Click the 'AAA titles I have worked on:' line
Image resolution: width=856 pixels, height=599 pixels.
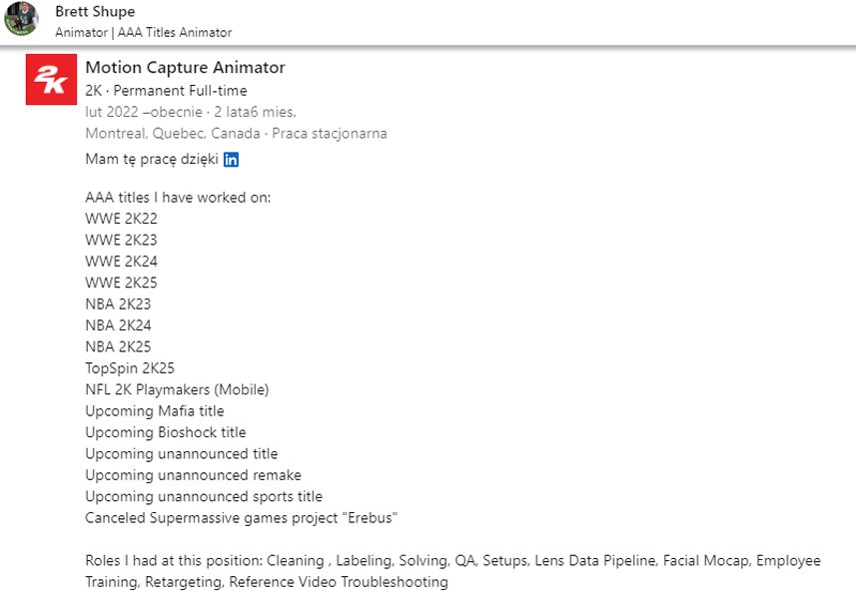coord(178,198)
